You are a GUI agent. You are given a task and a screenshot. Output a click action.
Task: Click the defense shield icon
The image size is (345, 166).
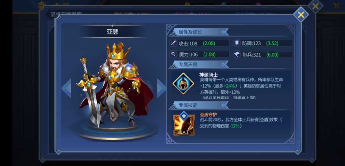pyautogui.click(x=237, y=43)
